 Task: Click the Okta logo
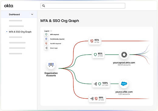point(8,6)
